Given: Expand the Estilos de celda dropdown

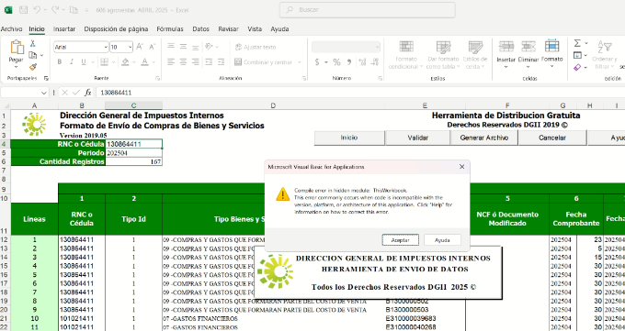Looking at the screenshot, I should 483,67.
